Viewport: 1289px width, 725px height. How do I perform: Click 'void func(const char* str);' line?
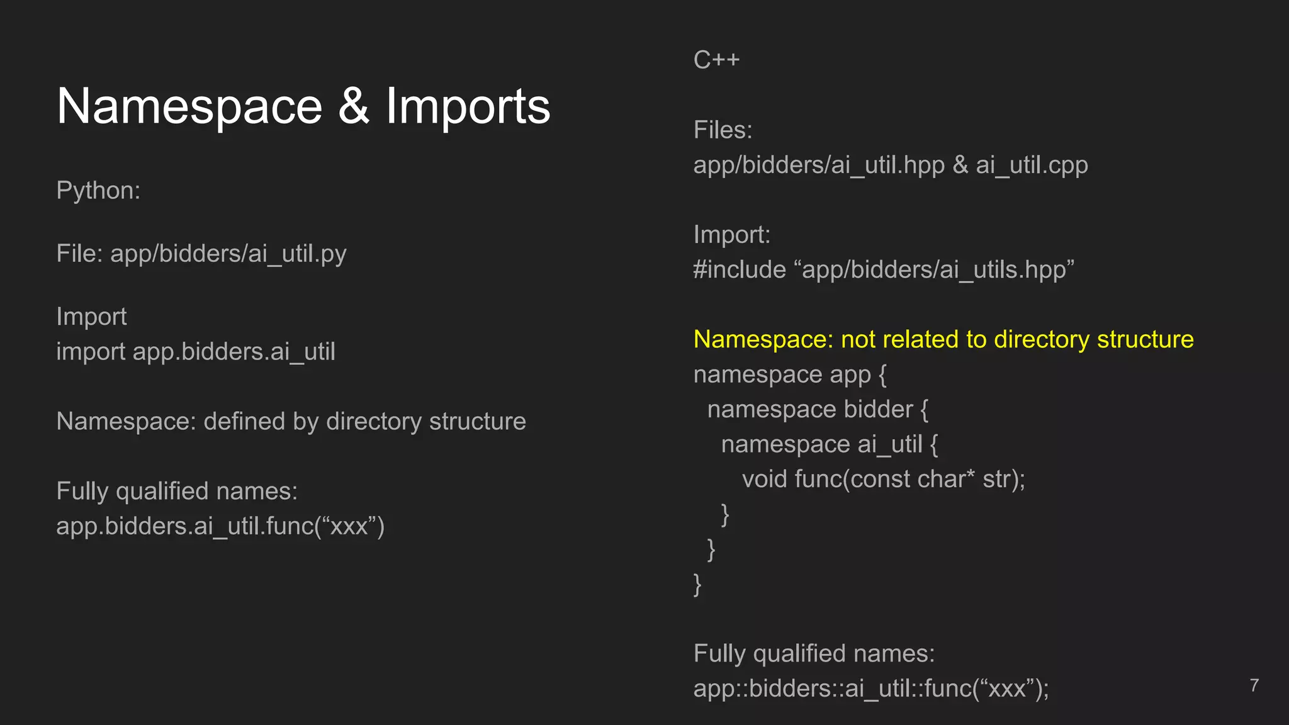pos(884,480)
